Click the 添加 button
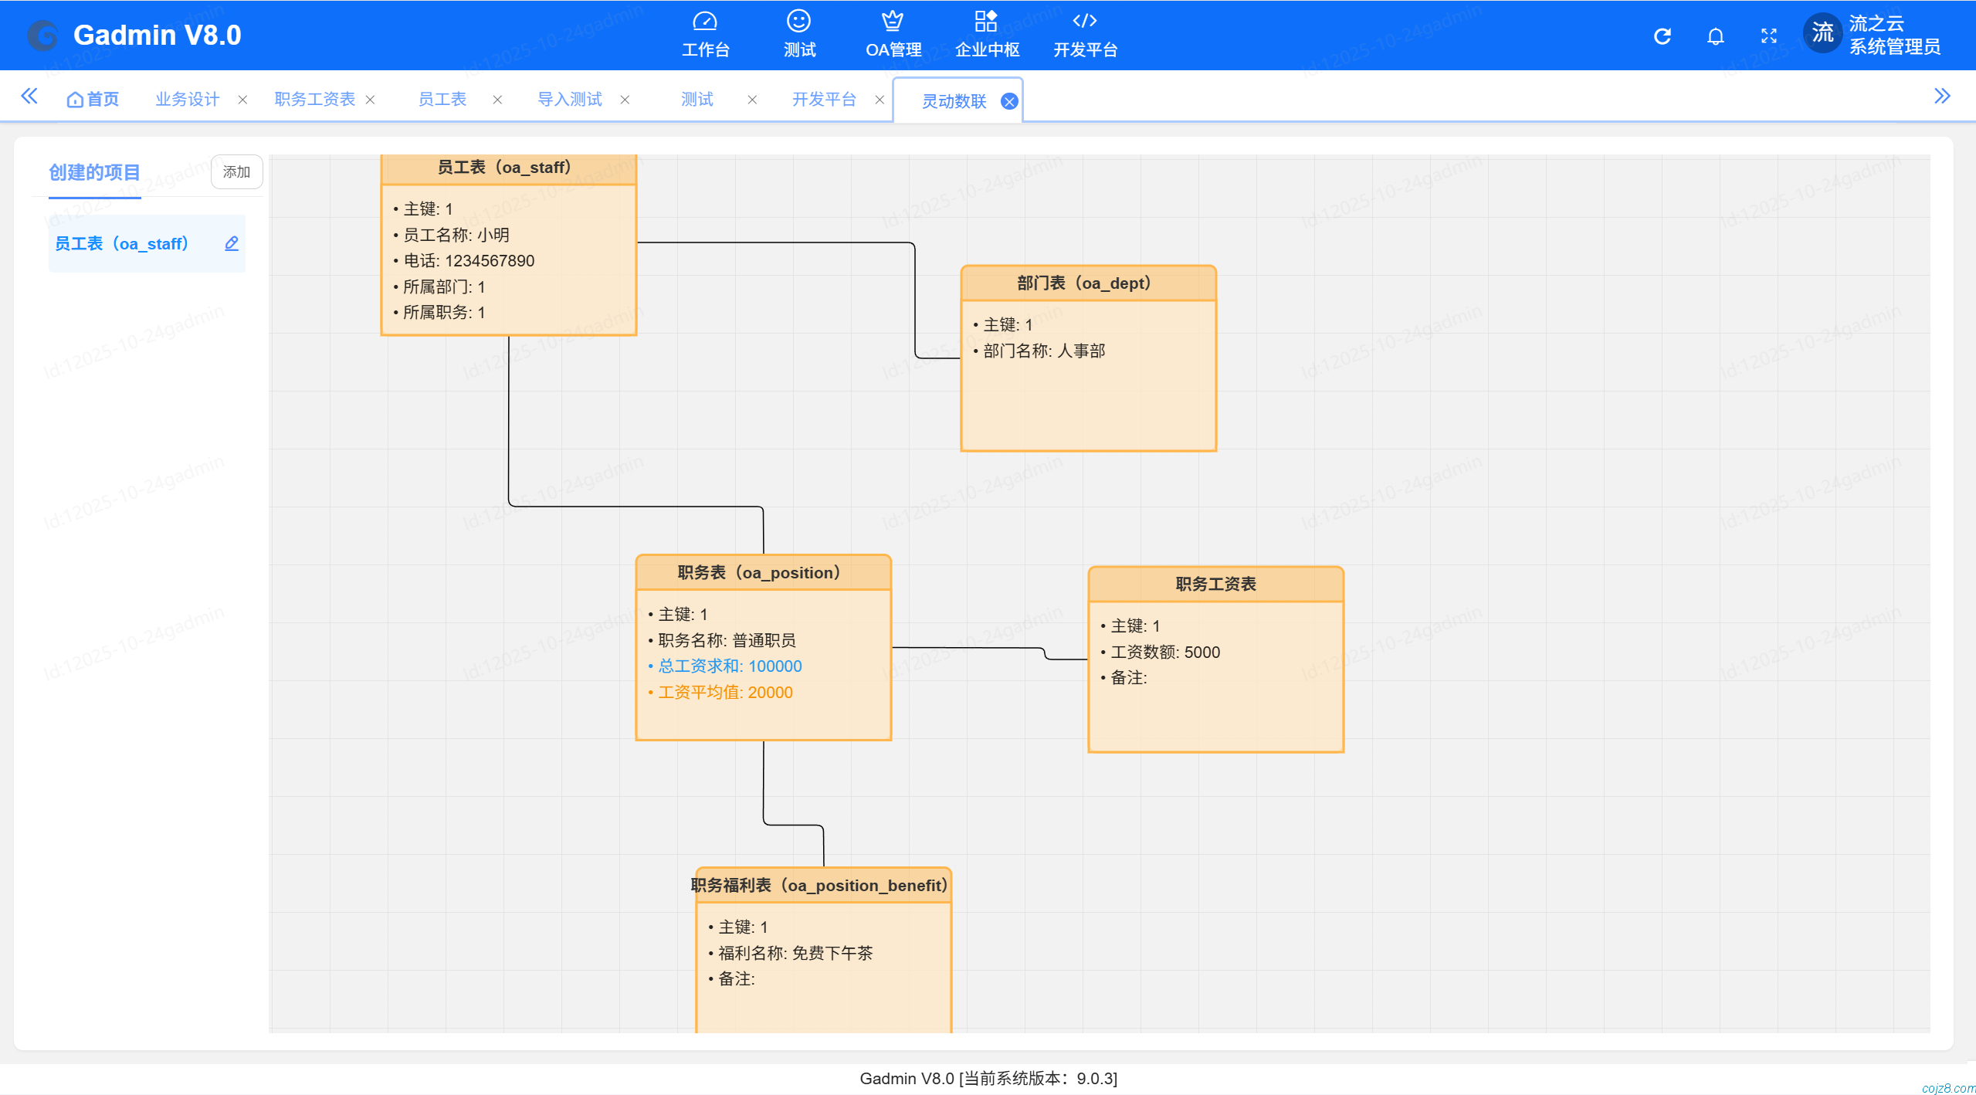Viewport: 1976px width, 1095px height. coord(236,171)
